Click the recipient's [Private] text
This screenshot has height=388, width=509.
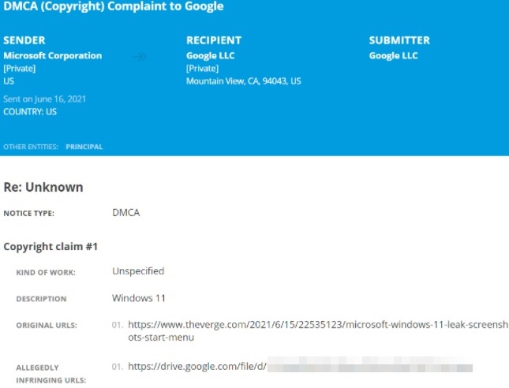click(202, 69)
